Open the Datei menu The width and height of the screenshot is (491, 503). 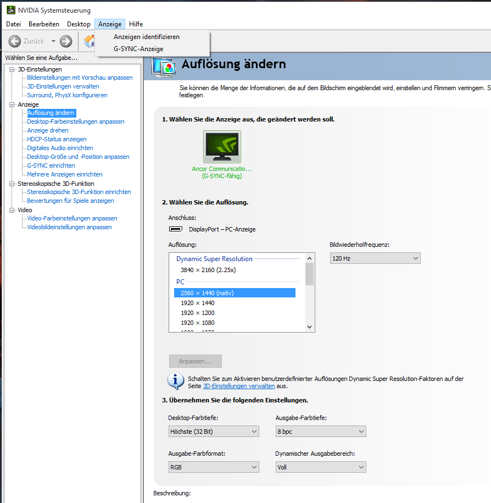14,24
